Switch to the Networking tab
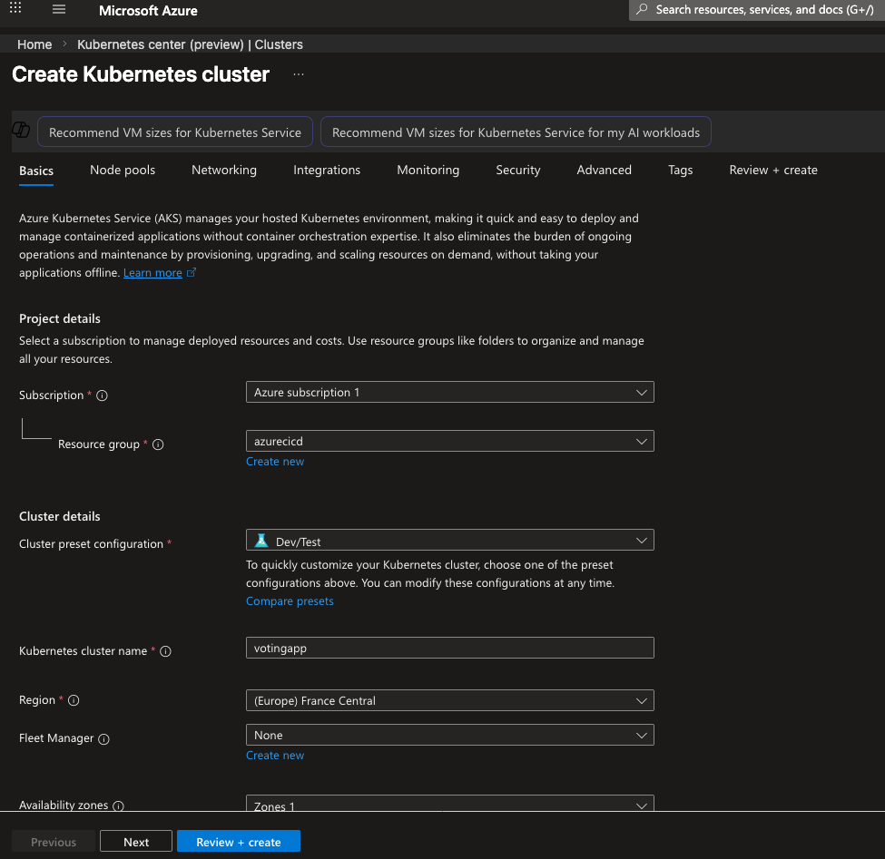Screen dimensions: 885x859 pos(223,171)
